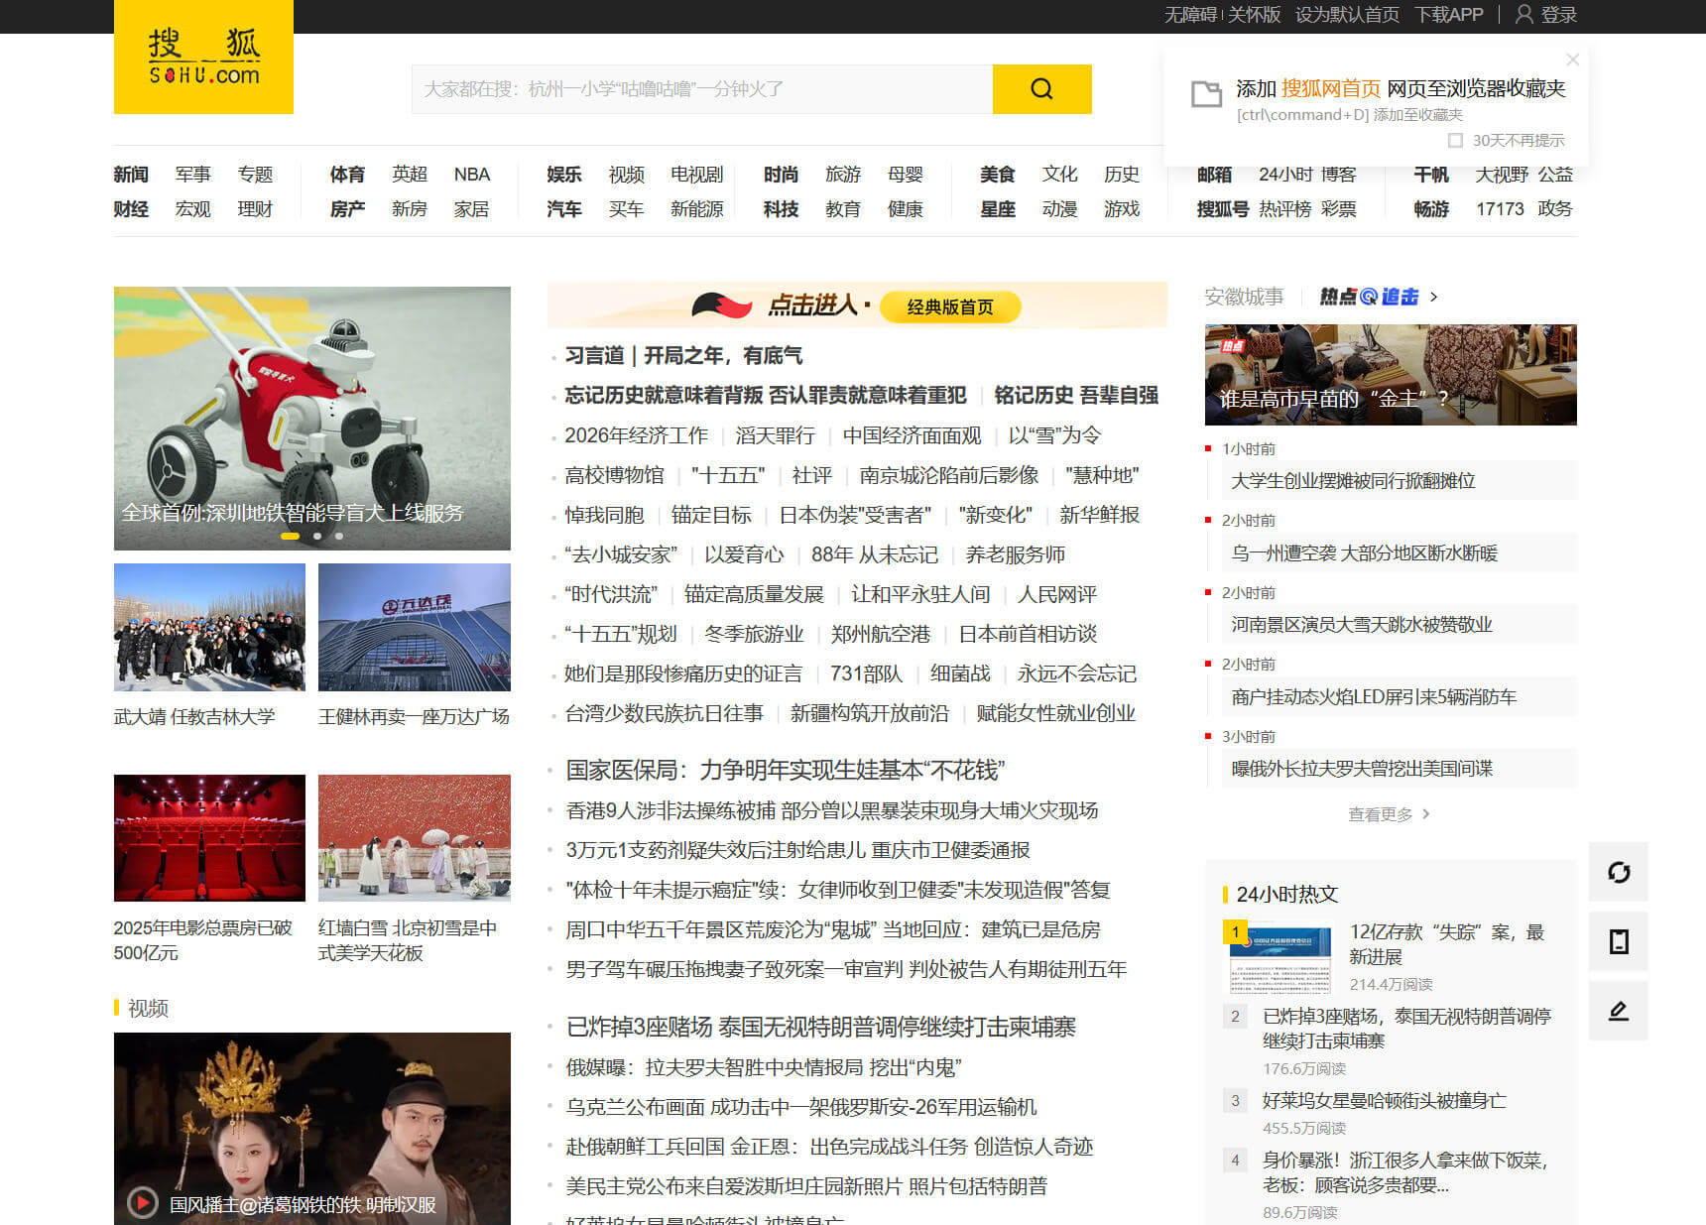
Task: Open the 新闻 navigation menu
Action: pyautogui.click(x=131, y=175)
